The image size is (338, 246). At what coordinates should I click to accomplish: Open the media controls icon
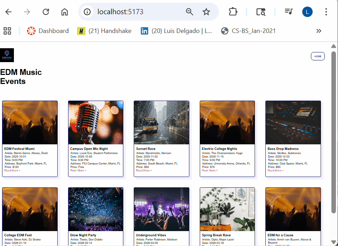click(288, 11)
